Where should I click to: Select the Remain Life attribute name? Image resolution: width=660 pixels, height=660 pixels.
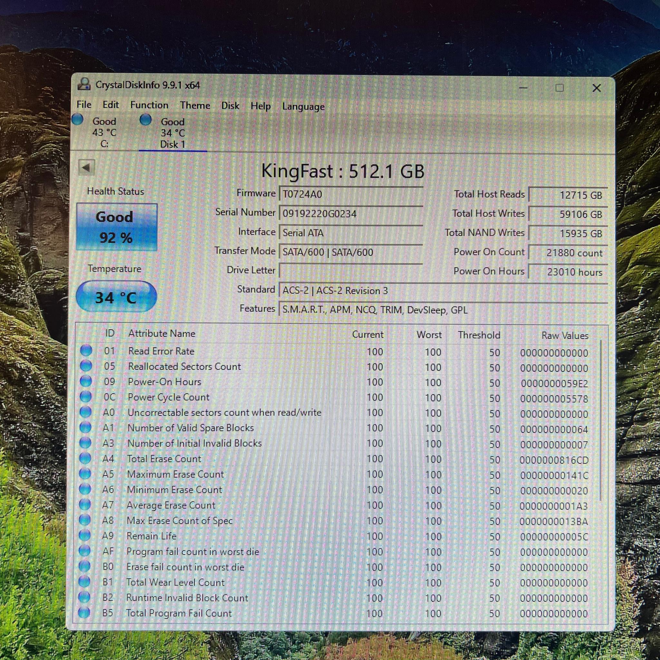pyautogui.click(x=151, y=536)
